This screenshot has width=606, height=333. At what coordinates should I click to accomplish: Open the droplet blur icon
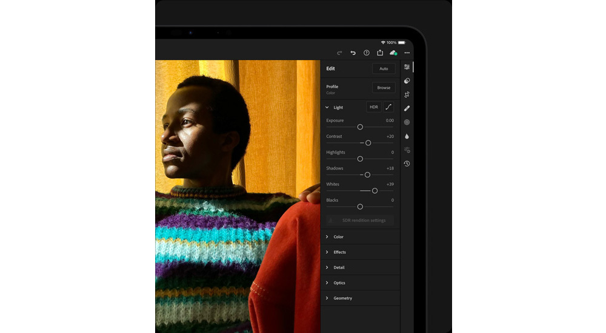coord(407,136)
